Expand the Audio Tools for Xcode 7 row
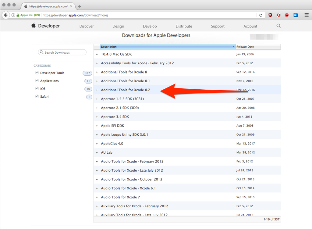 point(97,197)
